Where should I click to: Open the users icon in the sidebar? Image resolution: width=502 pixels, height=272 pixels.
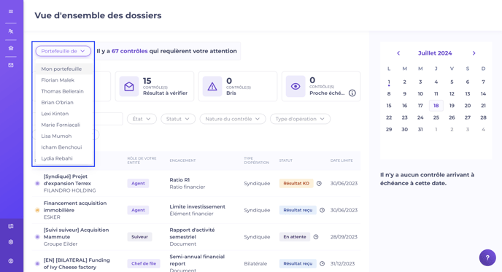[x=11, y=31]
